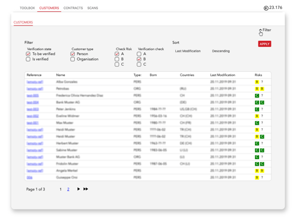Click yellow B risk badge for Guiseppe Orsi
This screenshot has height=219, width=297.
coord(257,177)
